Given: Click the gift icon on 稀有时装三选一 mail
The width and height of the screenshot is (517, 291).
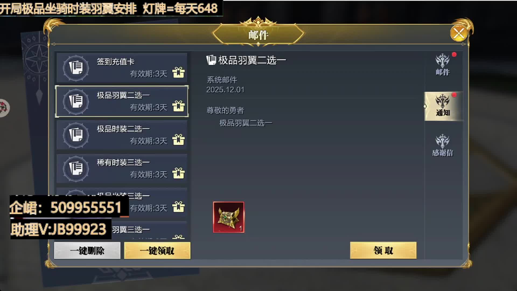Looking at the screenshot, I should pos(178,173).
